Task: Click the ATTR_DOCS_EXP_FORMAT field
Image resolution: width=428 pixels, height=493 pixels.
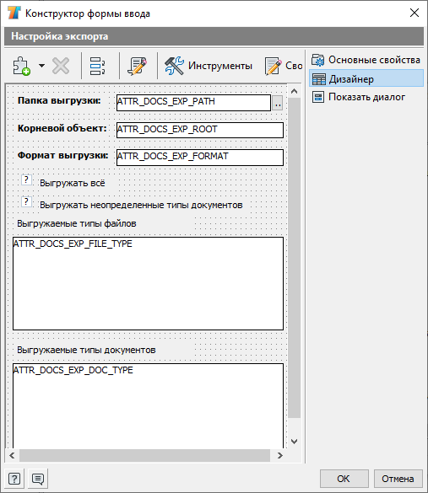Action: point(200,158)
